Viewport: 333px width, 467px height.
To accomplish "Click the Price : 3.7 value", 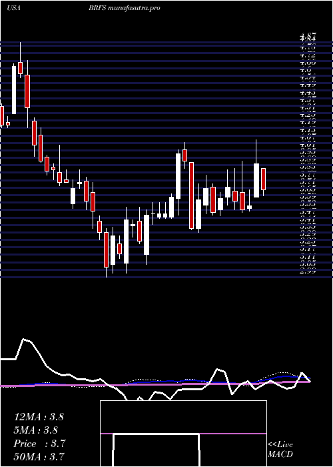I will click(x=39, y=444).
